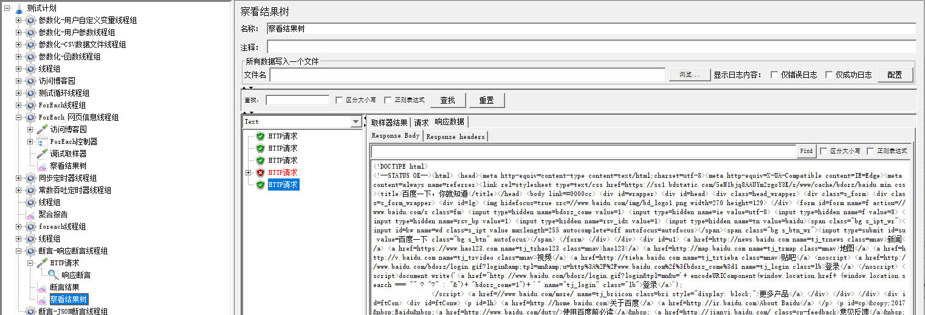Click red failed shield icon in results list

[x=260, y=172]
